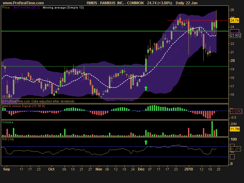Click the www.ProRealTime.com header text
Viewport: 244px width, 183px height.
23,3
